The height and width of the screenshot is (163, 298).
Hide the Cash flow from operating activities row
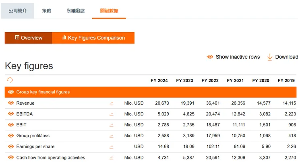11,157
